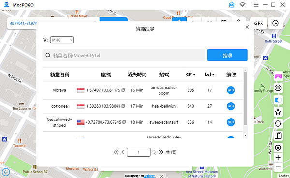Click the MocPOGO logo icon

click(7, 5)
